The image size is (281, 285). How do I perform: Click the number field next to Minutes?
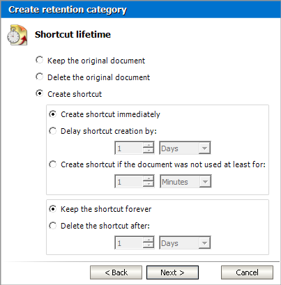[x=129, y=181]
